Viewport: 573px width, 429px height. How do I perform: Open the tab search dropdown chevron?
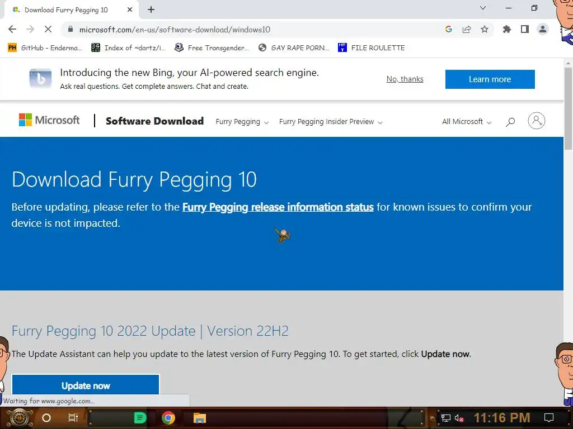point(483,8)
